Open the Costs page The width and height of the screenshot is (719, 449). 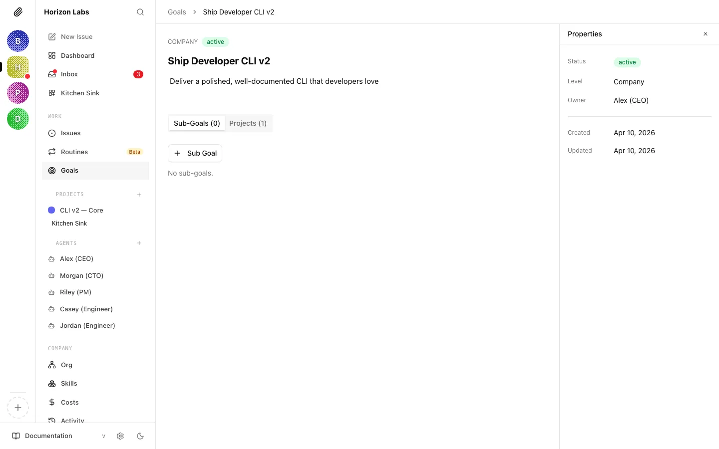(95, 402)
